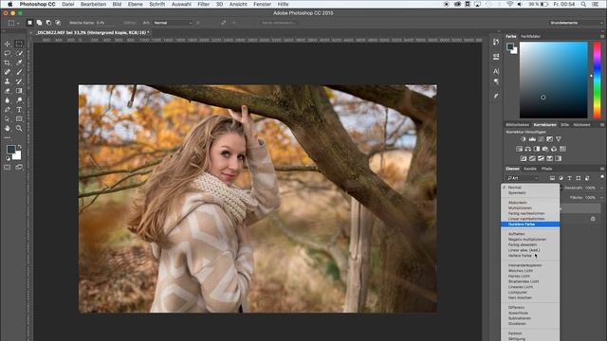Add a Hue/Saturation adjustment

[519, 149]
